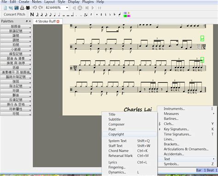This screenshot has width=218, height=176.
Task: Expand the 強弱 palette
Action: (x=16, y=82)
